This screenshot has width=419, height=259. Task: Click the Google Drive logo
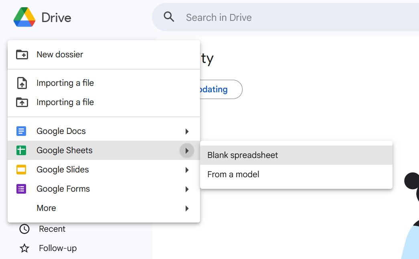click(x=24, y=17)
